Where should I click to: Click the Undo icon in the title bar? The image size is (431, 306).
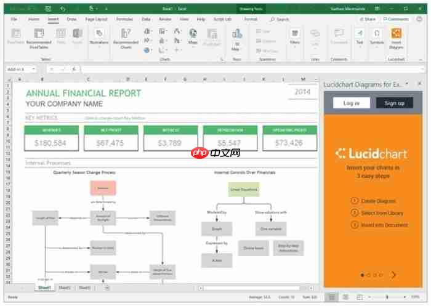[x=63, y=9]
